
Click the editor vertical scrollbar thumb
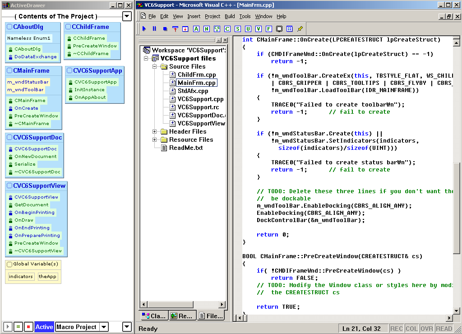pyautogui.click(x=456, y=208)
